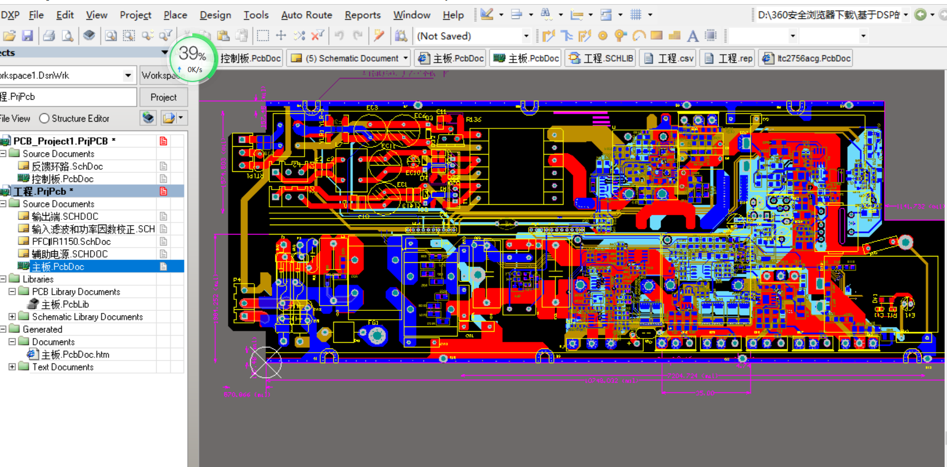Screen dimensions: 947x467
Task: Start interactive routing tool
Action: pyautogui.click(x=548, y=36)
